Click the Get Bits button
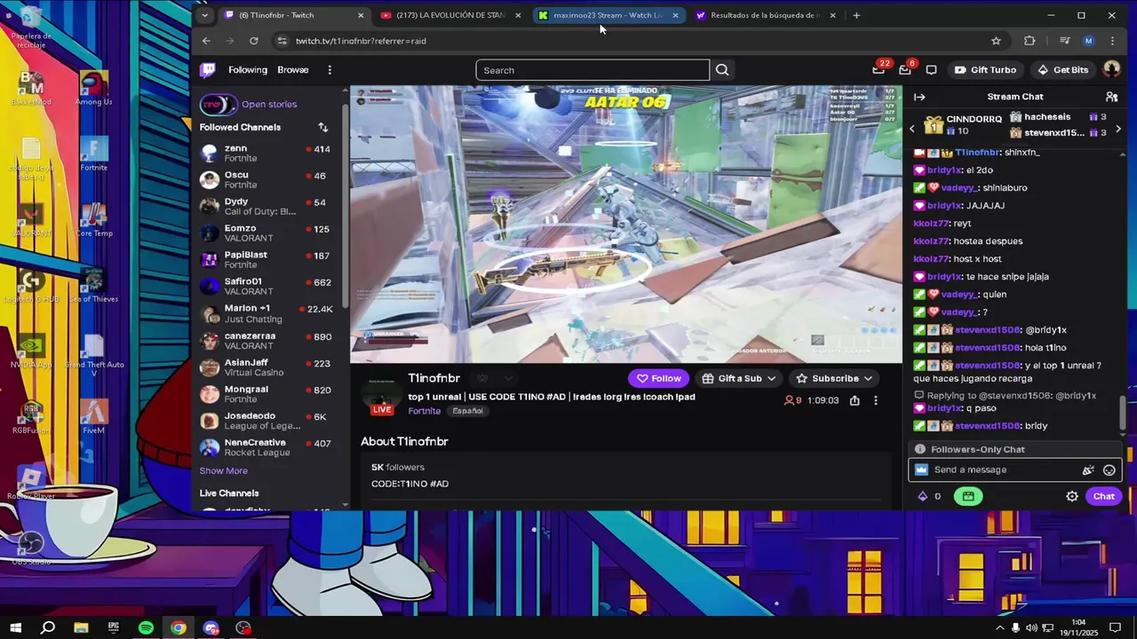The height and width of the screenshot is (639, 1137). coord(1062,70)
